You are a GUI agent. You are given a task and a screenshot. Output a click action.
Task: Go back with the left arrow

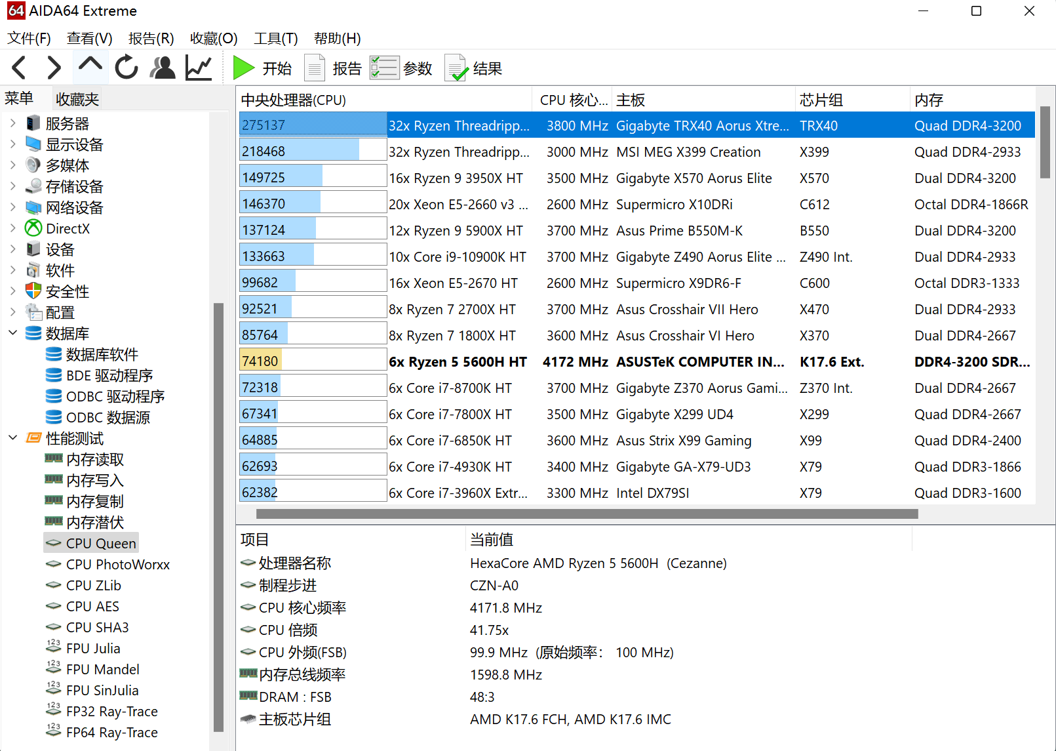pos(19,68)
